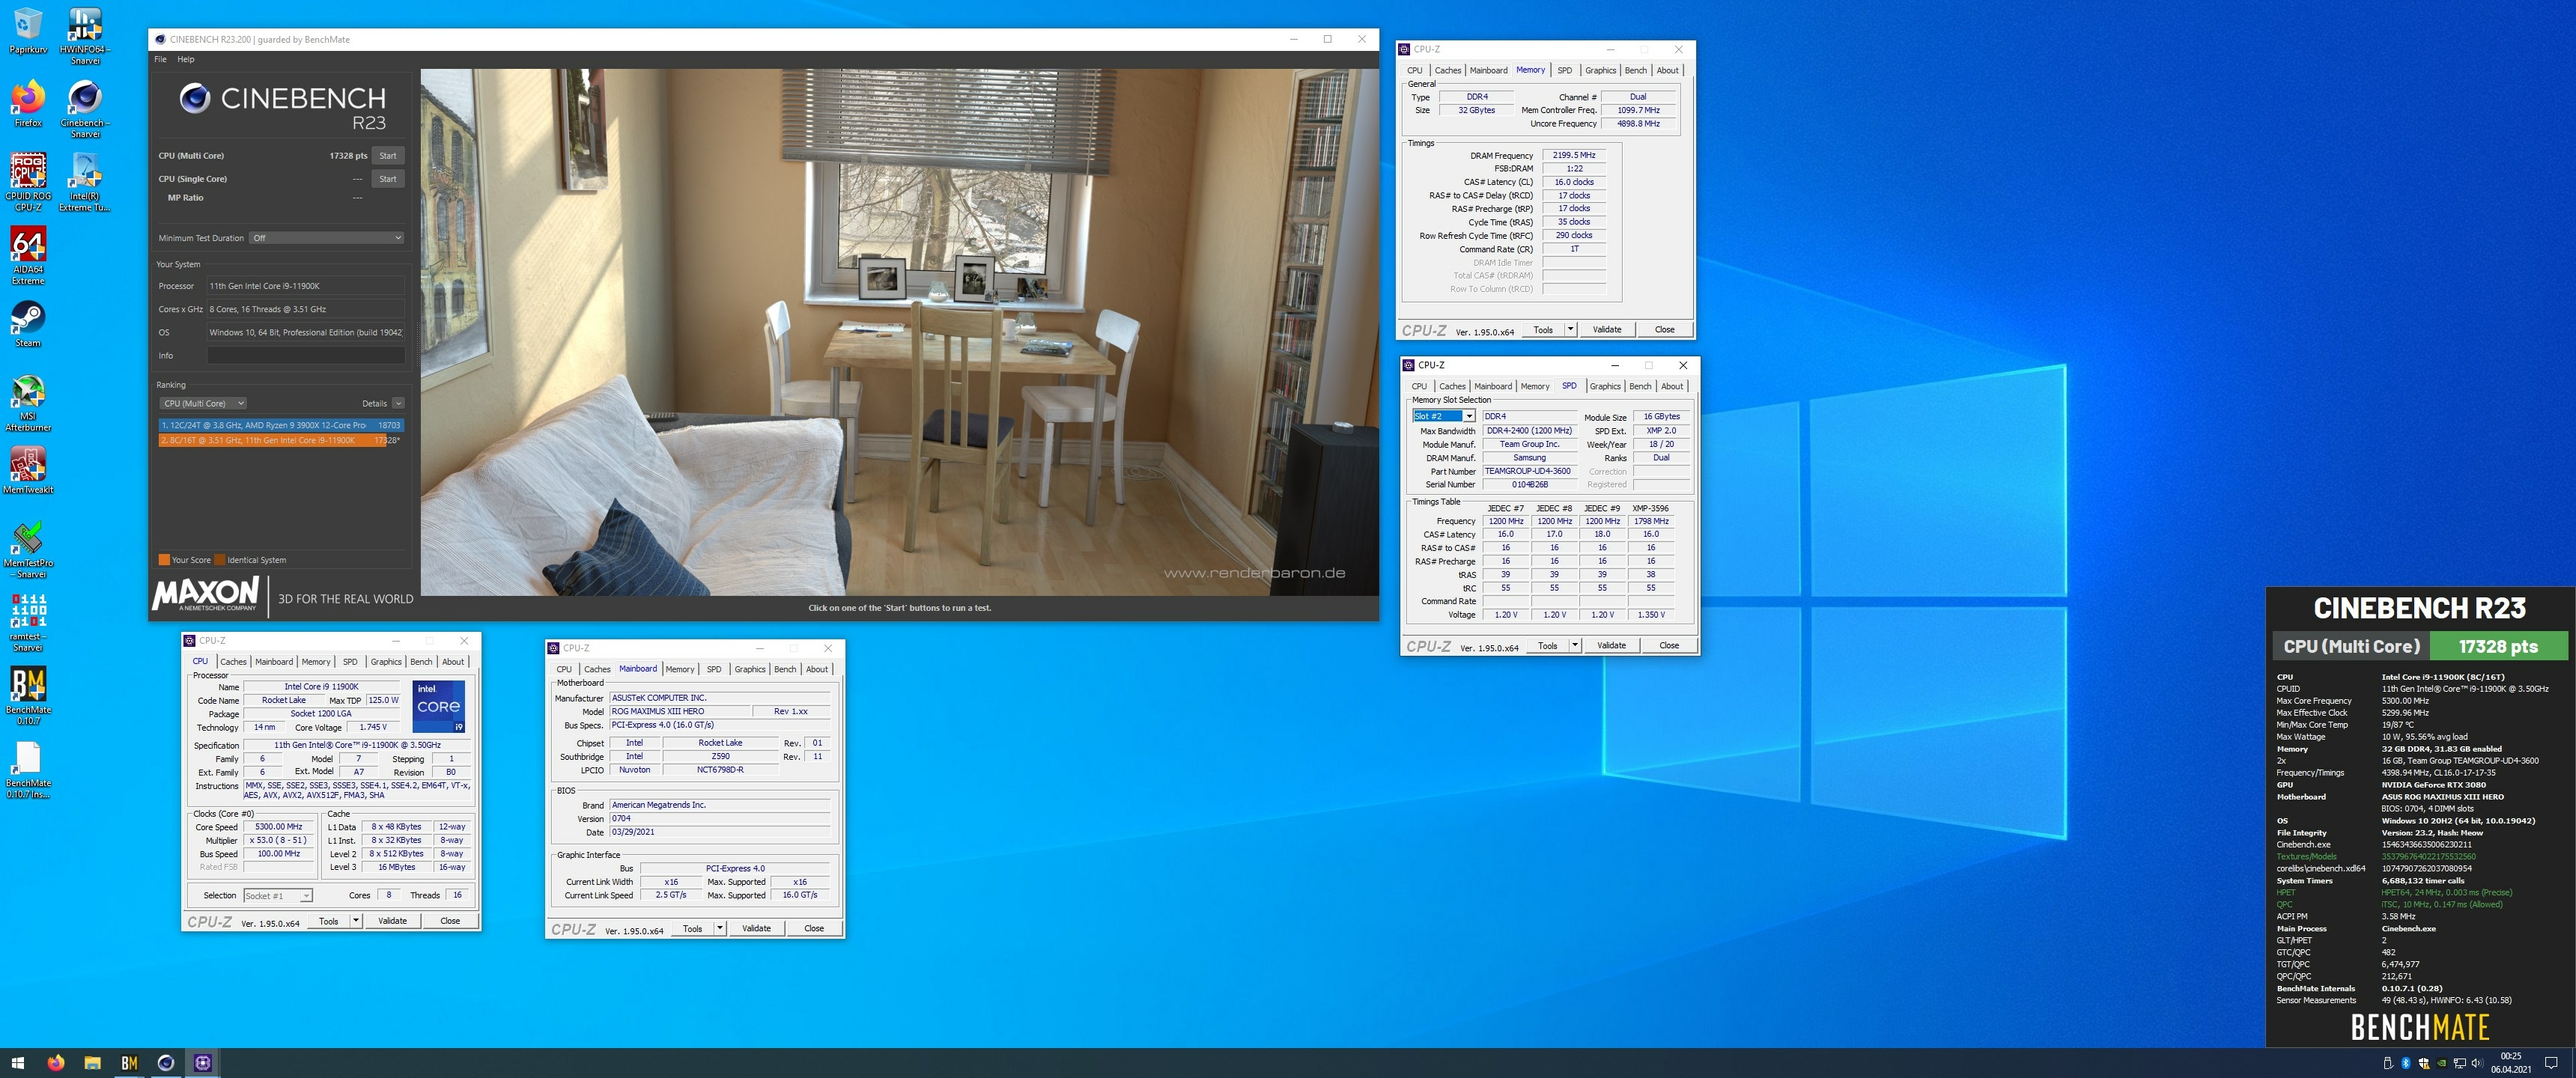Select the AMD Ryzen 9 3900X ranking row

tap(281, 425)
